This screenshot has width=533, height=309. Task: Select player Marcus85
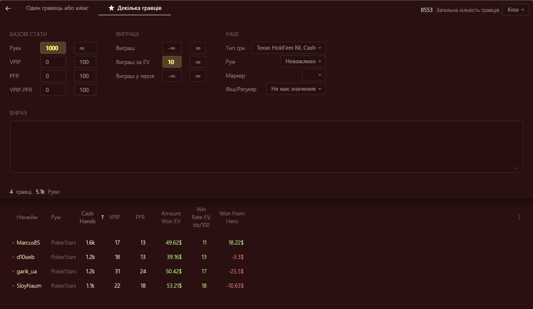28,243
